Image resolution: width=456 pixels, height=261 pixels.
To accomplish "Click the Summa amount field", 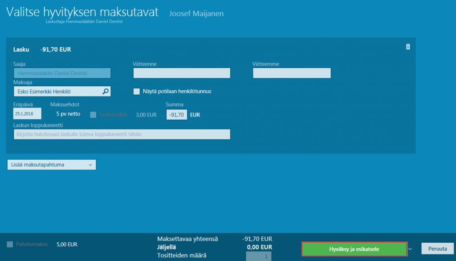I will tap(176, 114).
